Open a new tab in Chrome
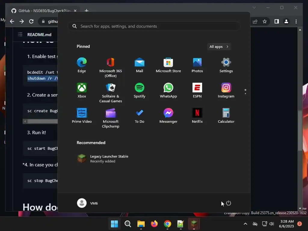Viewport: 308px width, 231px height. [x=86, y=11]
